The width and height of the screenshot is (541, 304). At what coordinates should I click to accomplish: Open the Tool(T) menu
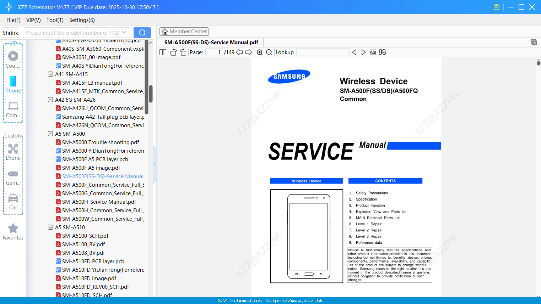(x=55, y=20)
